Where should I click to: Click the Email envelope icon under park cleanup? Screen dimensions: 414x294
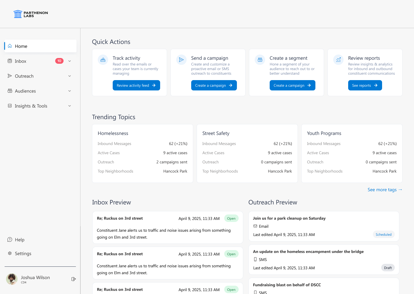point(255,226)
